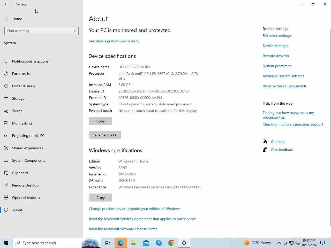Show hidden tray icons chevron
The height and width of the screenshot is (248, 331).
[x=279, y=243]
